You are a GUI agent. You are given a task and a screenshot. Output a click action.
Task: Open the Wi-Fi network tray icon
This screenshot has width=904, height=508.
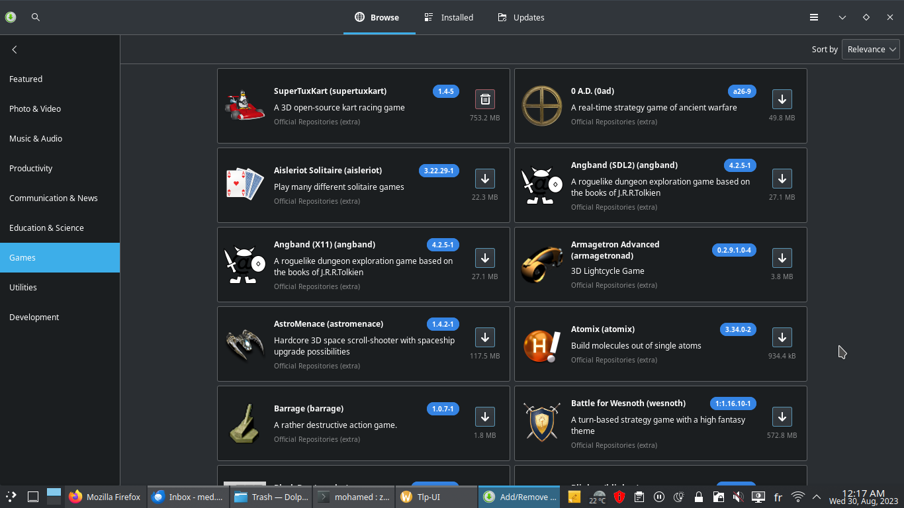click(798, 497)
